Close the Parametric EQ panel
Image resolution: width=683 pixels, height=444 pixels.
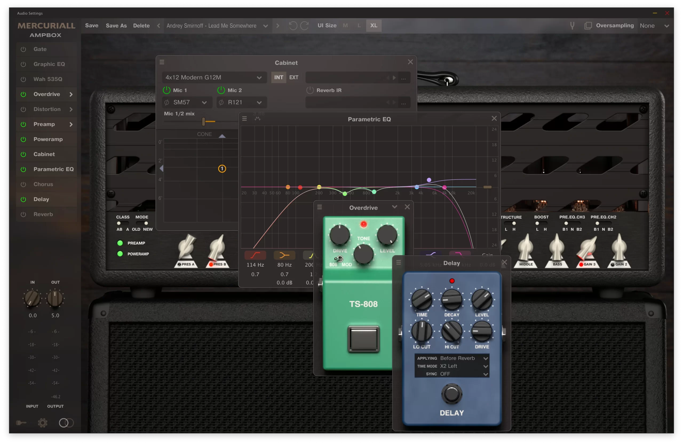494,118
